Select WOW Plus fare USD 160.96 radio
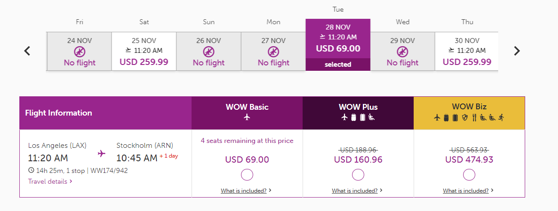The height and width of the screenshot is (211, 558). coord(358,175)
